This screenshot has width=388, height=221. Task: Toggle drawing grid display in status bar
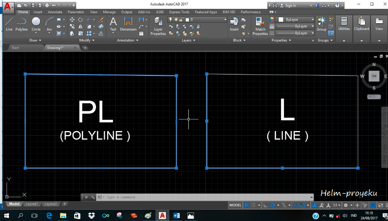point(247,205)
